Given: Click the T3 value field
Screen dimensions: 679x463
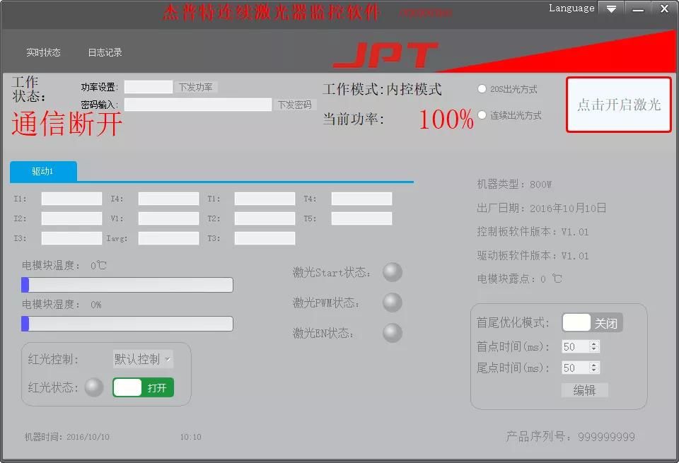Looking at the screenshot, I should [x=265, y=238].
